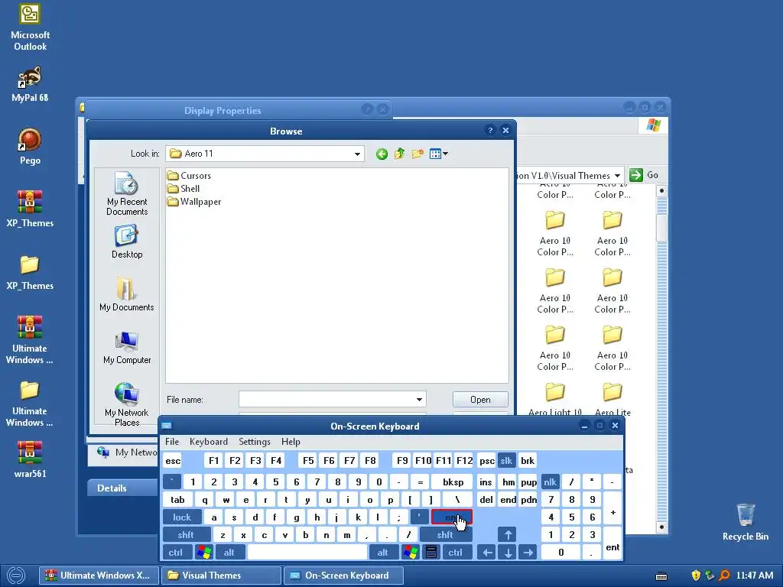
Task: Open My Recent Documents place
Action: (x=127, y=193)
